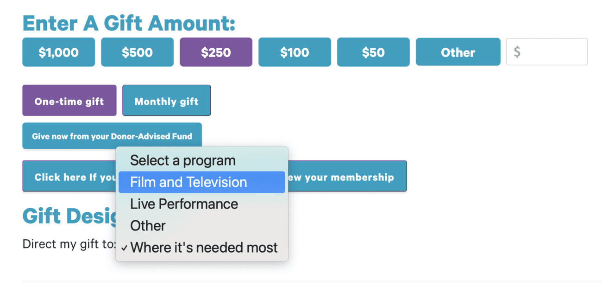Pick the $100 gift amount
602x299 pixels.
[295, 52]
